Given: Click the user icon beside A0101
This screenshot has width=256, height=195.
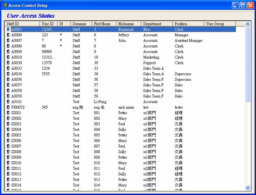Looking at the screenshot, I should (8, 101).
